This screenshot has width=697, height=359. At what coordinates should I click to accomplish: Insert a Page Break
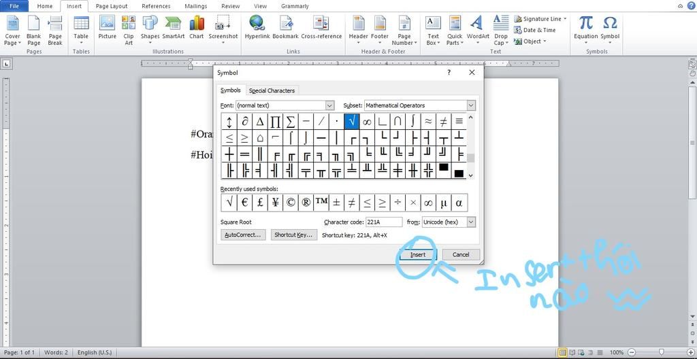55,30
